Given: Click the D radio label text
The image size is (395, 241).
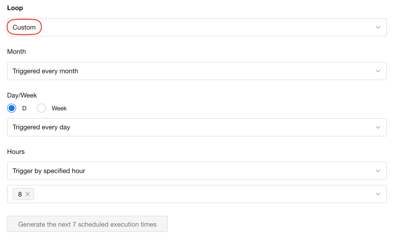Looking at the screenshot, I should (24, 108).
